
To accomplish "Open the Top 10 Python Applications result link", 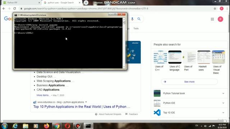I will click(x=82, y=107).
